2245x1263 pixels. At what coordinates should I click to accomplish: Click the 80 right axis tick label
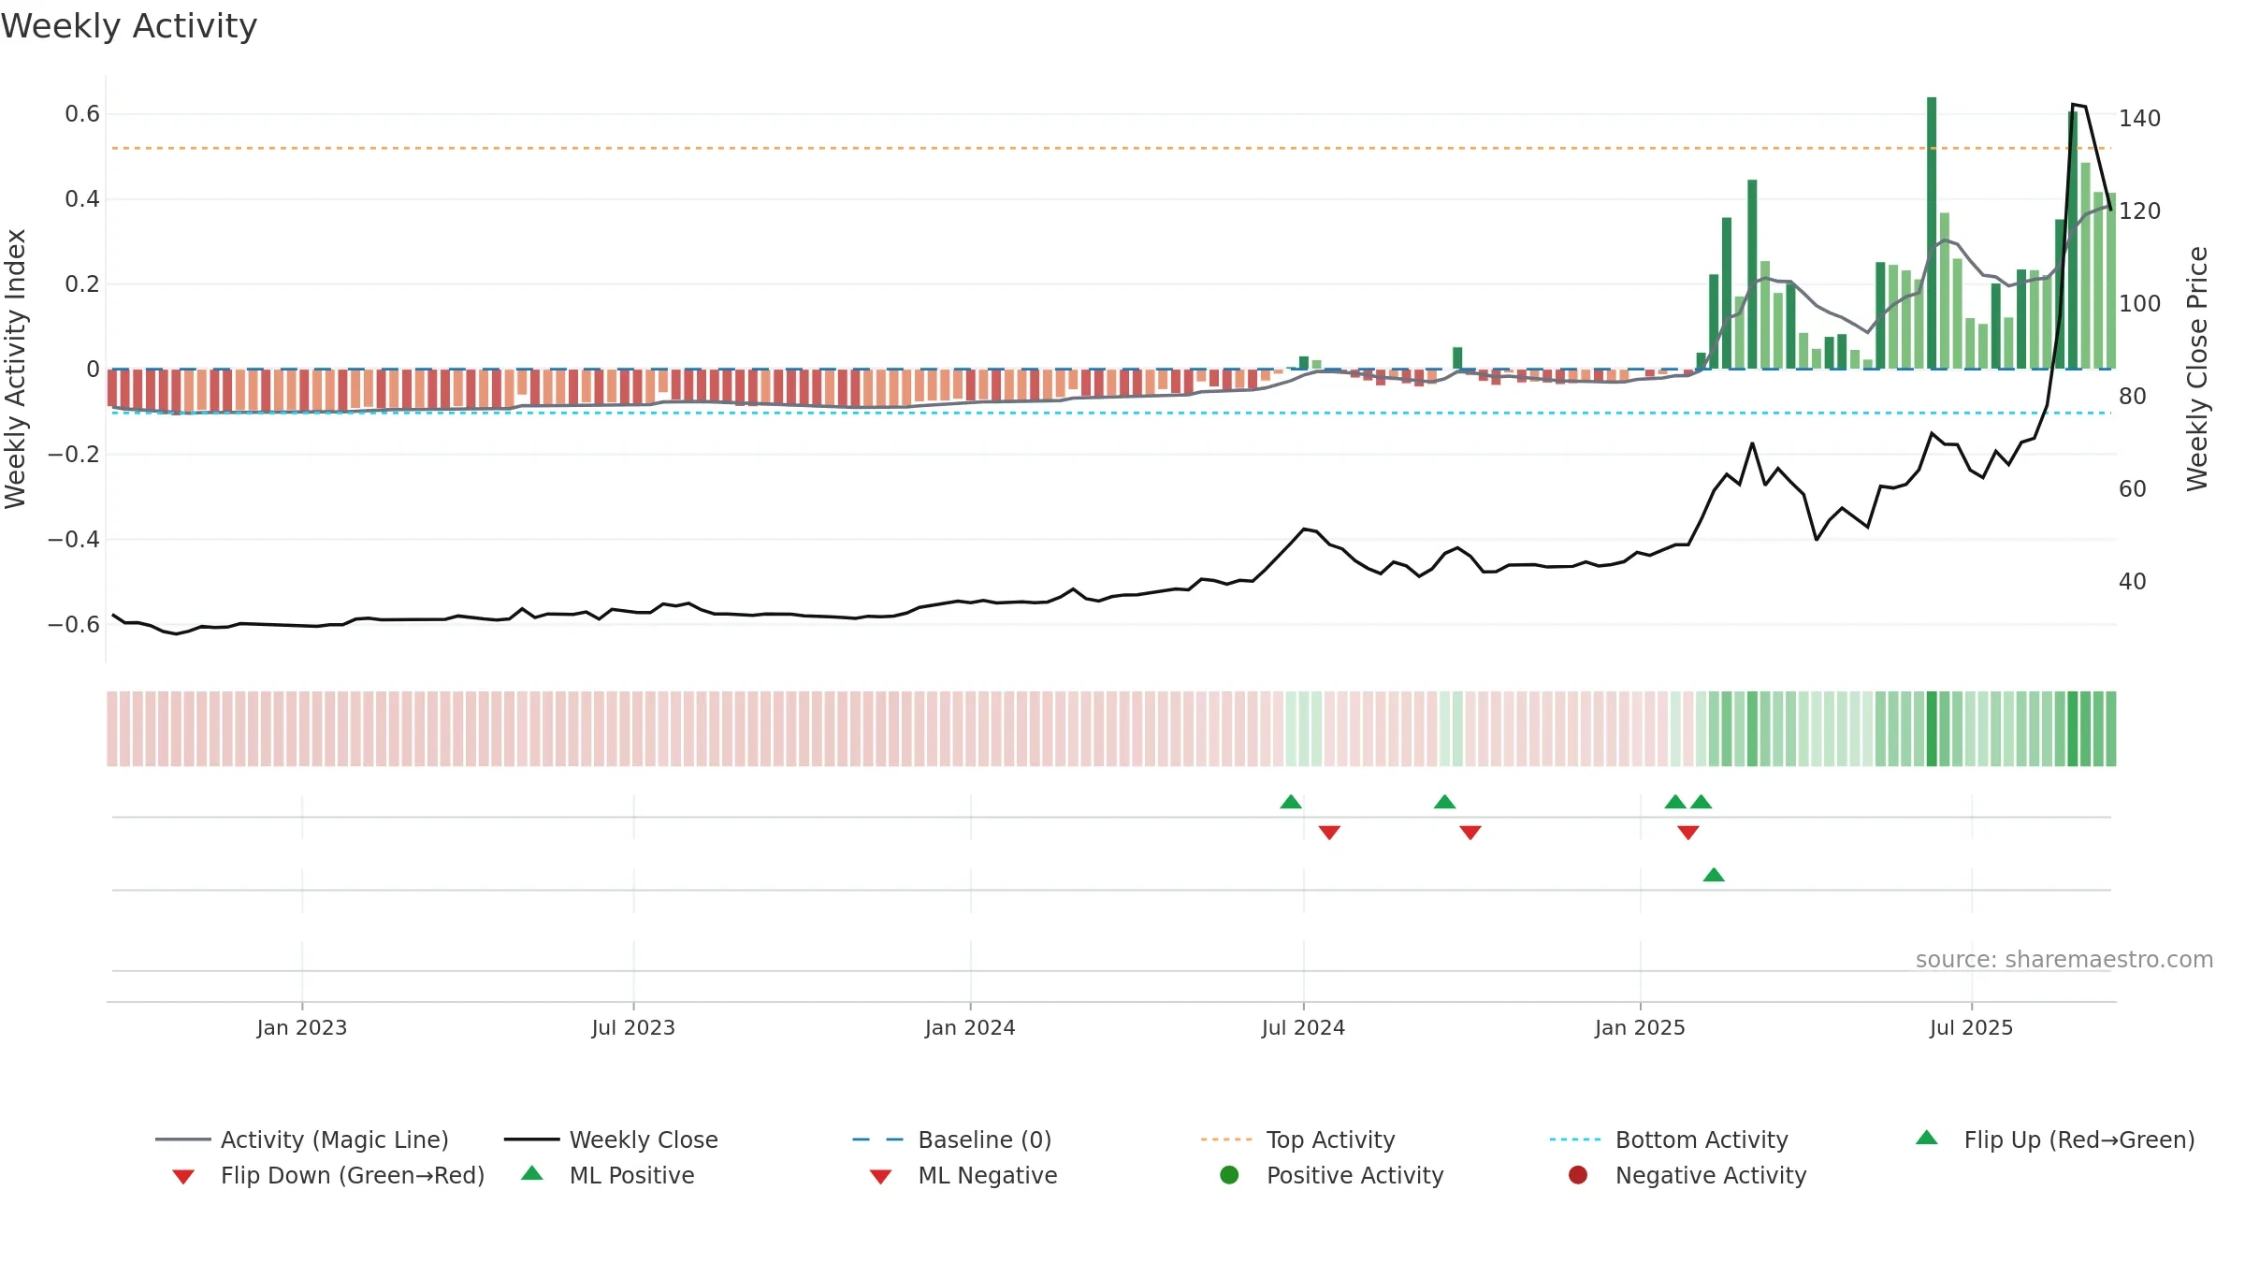2133,397
